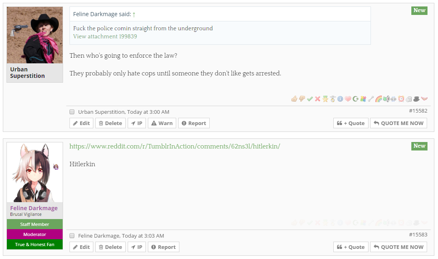The width and height of the screenshot is (438, 259).
Task: Open the reddit TumblrInAction hitlerkin link
Action: [x=175, y=146]
